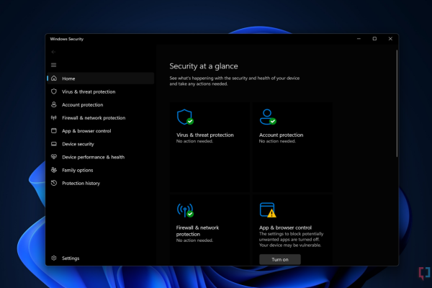Click the person icon beside Account protection in sidebar
The image size is (432, 288).
(x=54, y=104)
